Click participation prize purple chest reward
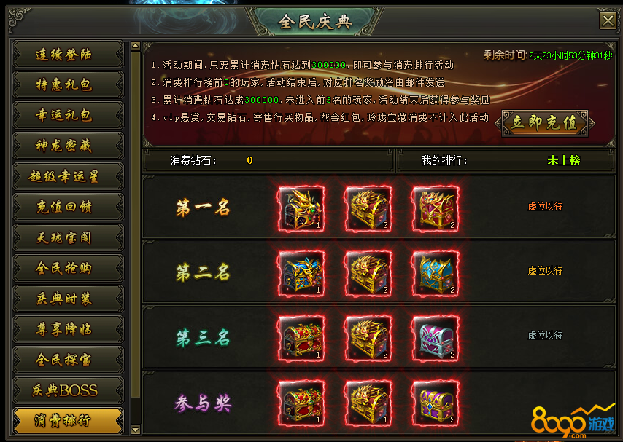The height and width of the screenshot is (442, 623). point(436,403)
